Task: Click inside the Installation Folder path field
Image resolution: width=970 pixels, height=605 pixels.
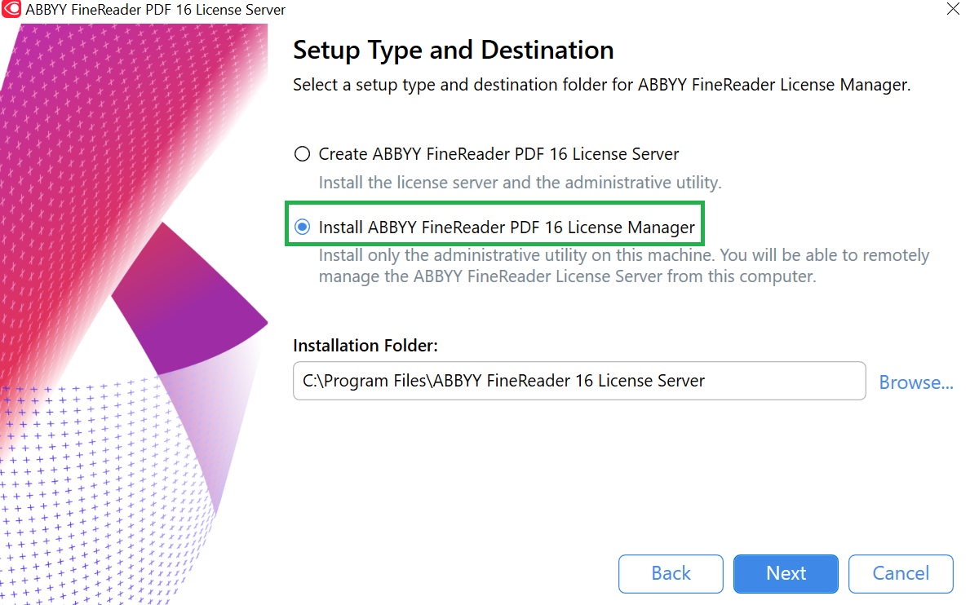Action: [579, 381]
